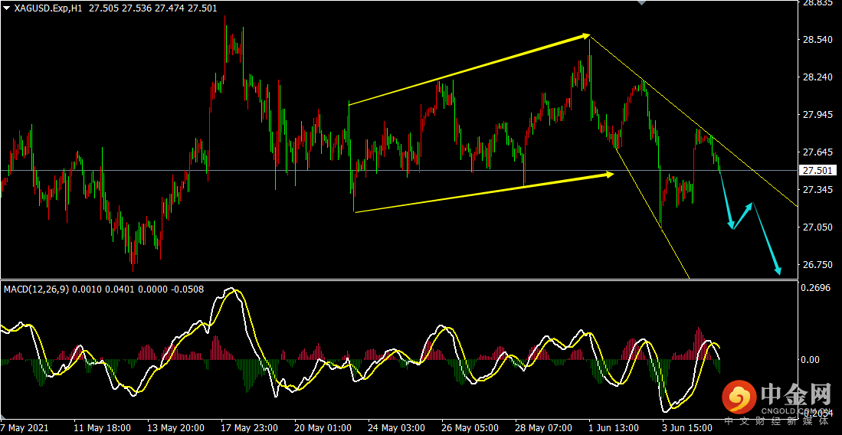Click the 13 May 20:00 time label
Viewport: 842px width, 435px height.
(176, 429)
